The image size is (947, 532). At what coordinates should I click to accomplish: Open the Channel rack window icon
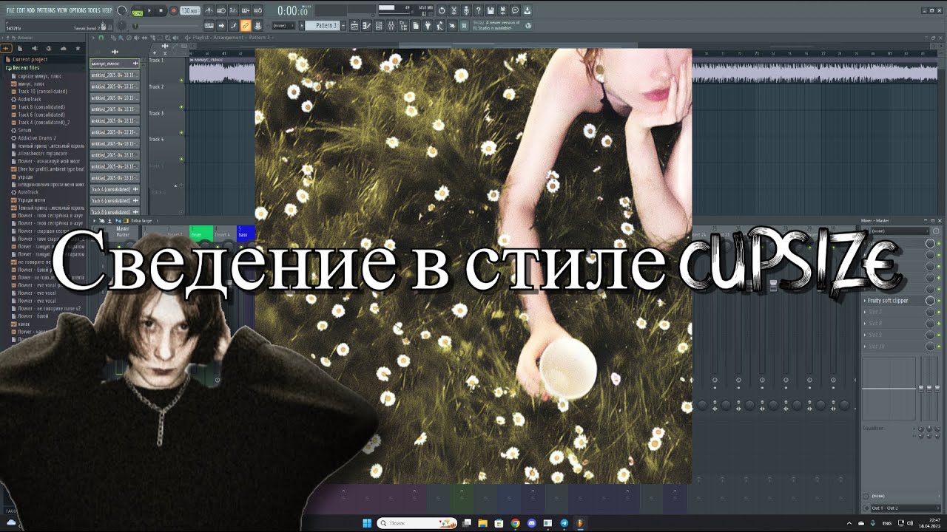point(378,26)
